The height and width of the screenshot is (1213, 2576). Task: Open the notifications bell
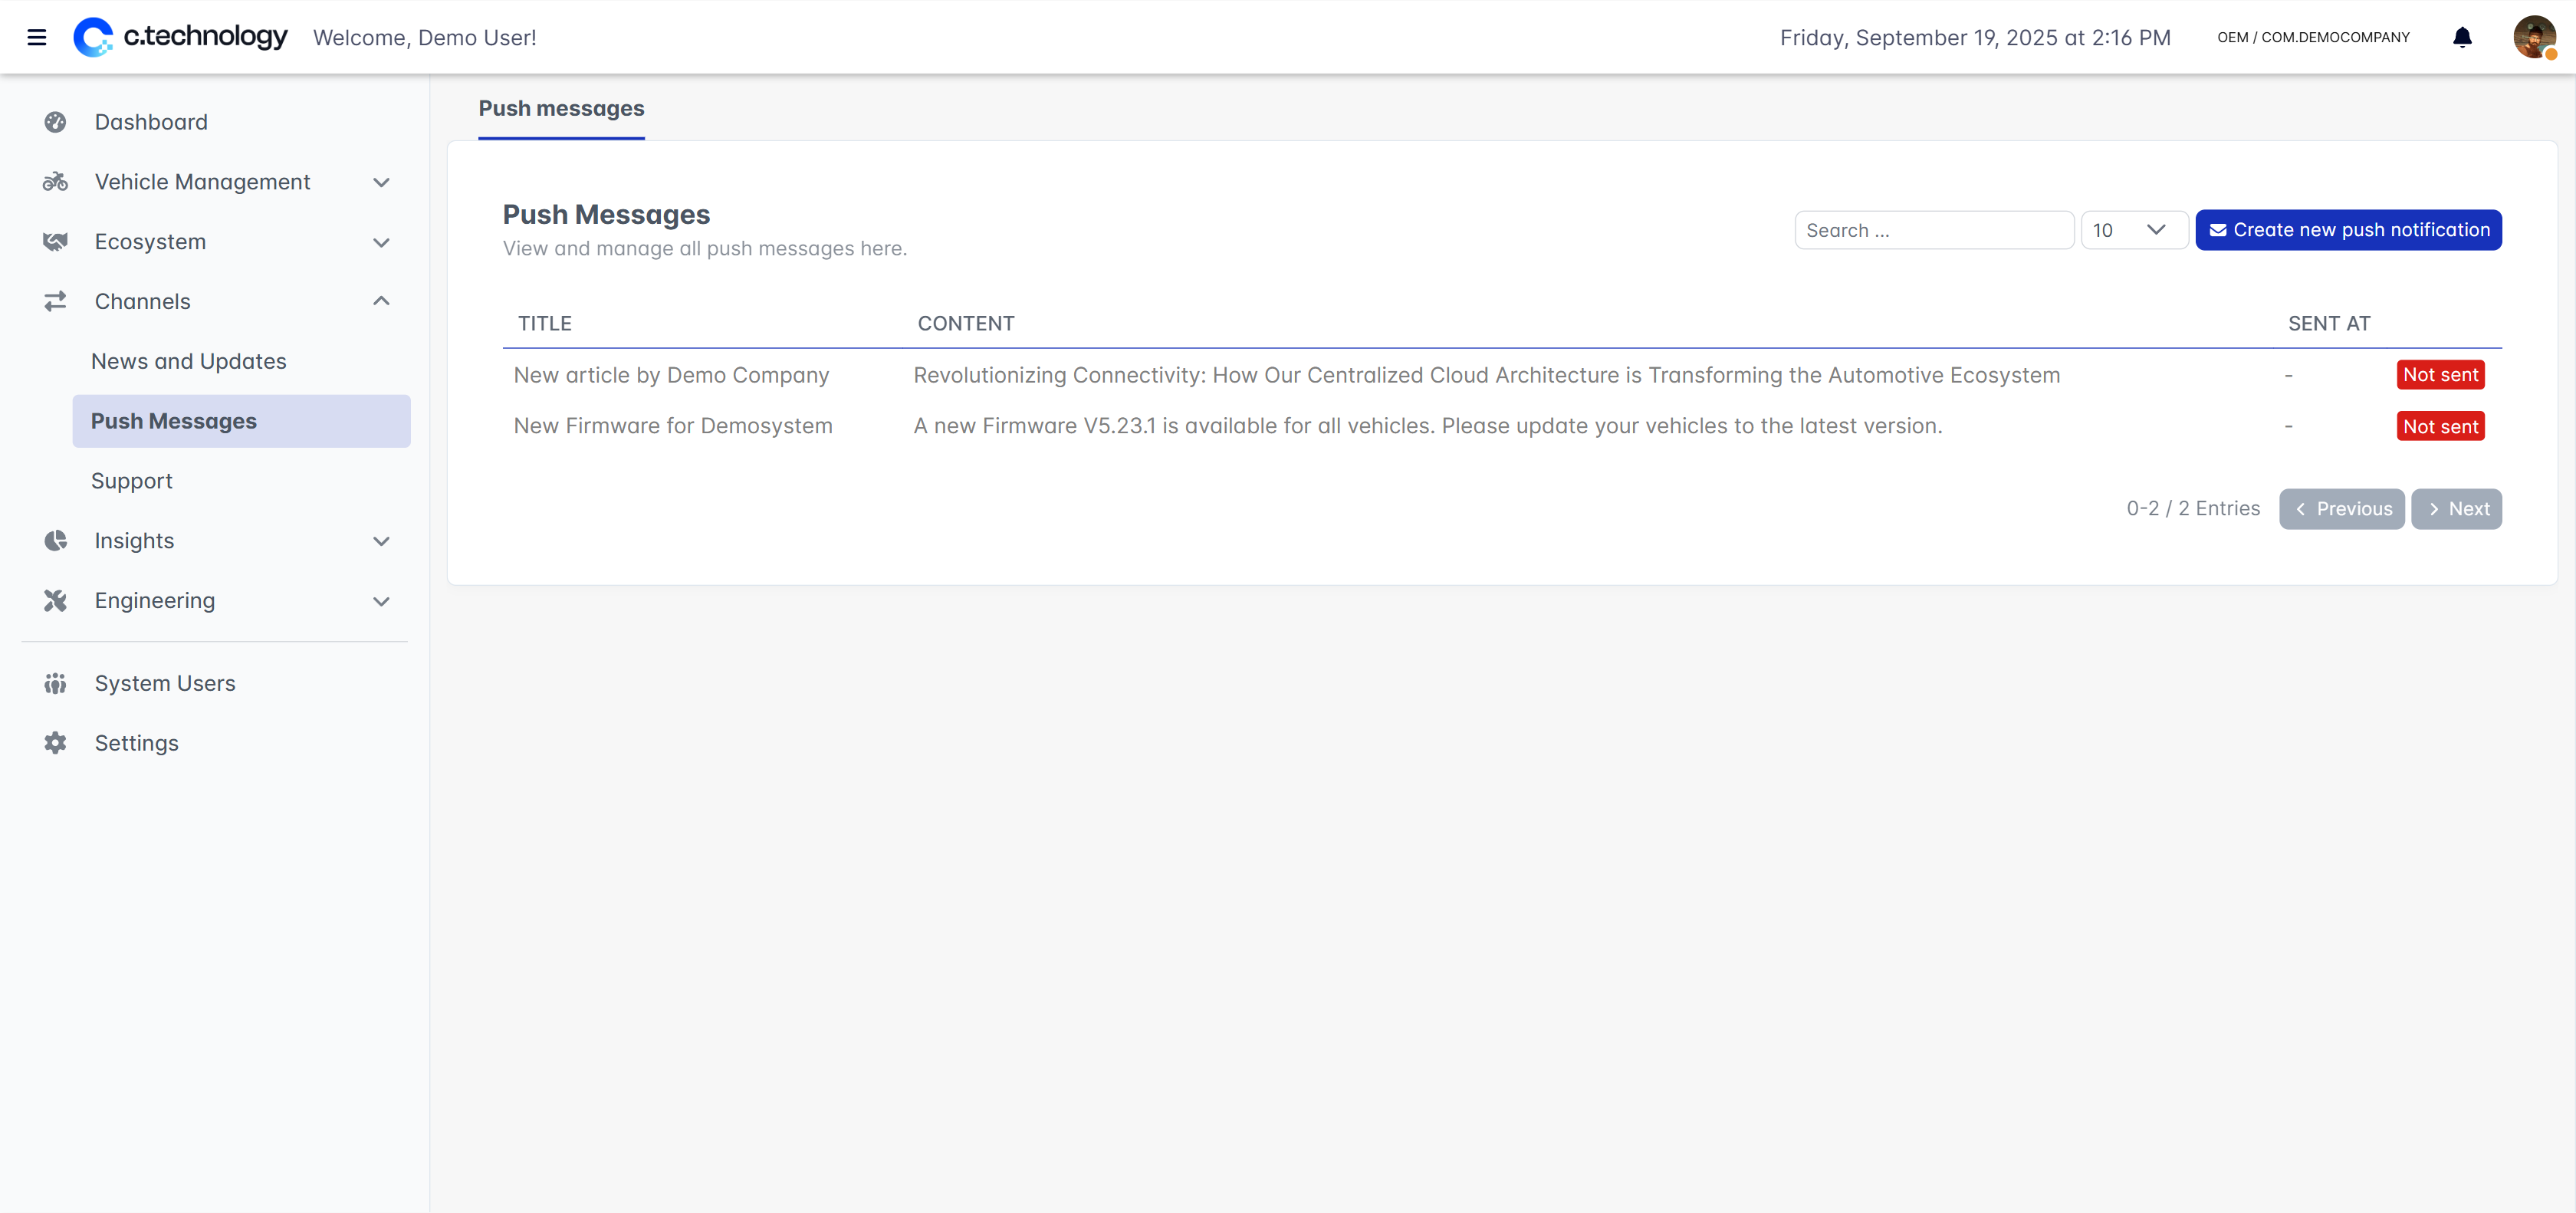pos(2462,38)
